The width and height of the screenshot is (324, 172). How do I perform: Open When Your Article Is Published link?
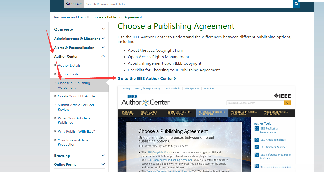coord(74,120)
